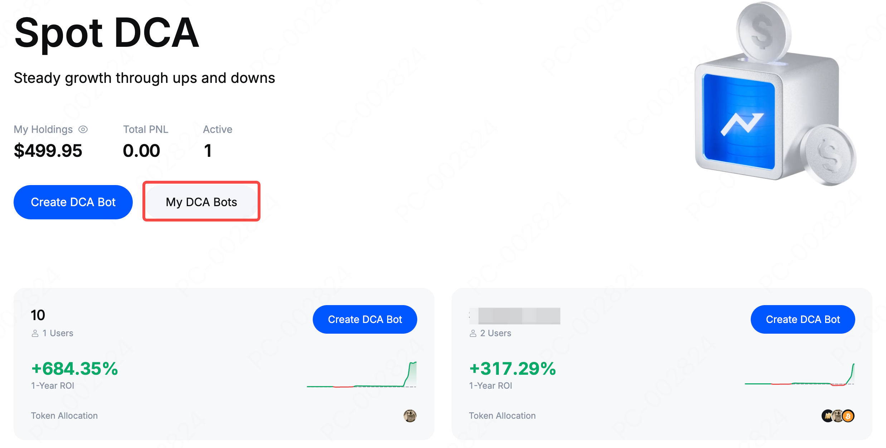The image size is (886, 448).
Task: Click the user icon beside 1 Users
Action: tap(35, 333)
